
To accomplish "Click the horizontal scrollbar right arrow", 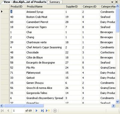I will 113,106.
